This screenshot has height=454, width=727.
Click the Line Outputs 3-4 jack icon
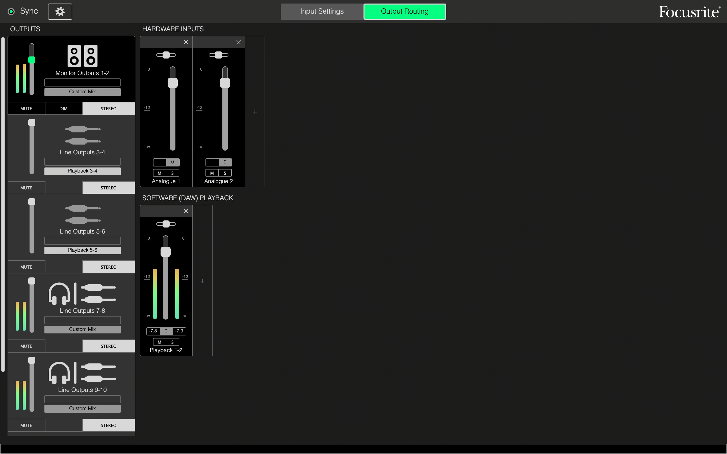point(83,135)
